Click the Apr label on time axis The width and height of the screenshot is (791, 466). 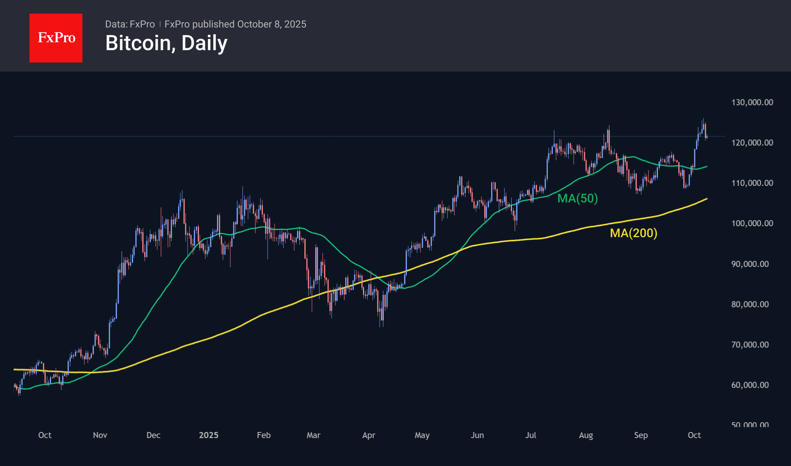pyautogui.click(x=369, y=435)
